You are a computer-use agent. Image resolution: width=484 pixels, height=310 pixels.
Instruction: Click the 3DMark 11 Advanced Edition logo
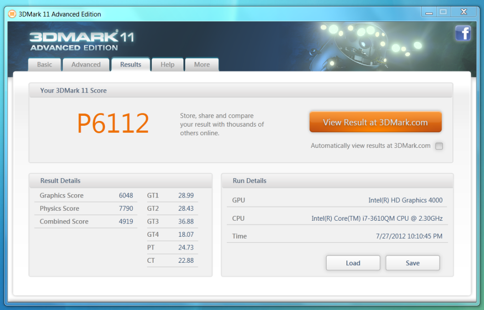pos(82,41)
